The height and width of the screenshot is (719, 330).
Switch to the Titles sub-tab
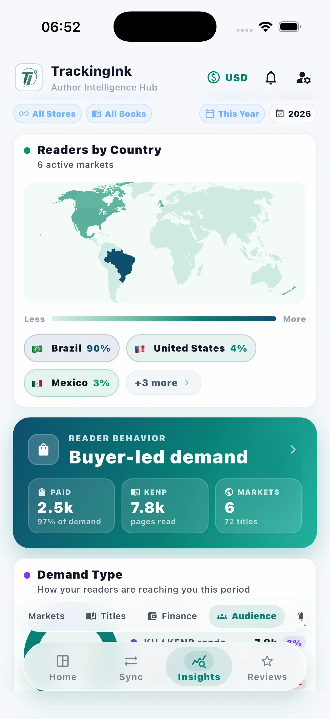click(x=106, y=616)
